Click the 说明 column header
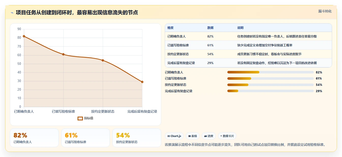The image size is (342, 157). click(240, 28)
